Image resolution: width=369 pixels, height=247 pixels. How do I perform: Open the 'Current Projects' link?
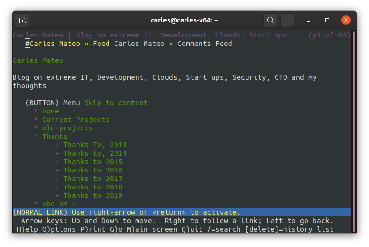[x=76, y=120]
